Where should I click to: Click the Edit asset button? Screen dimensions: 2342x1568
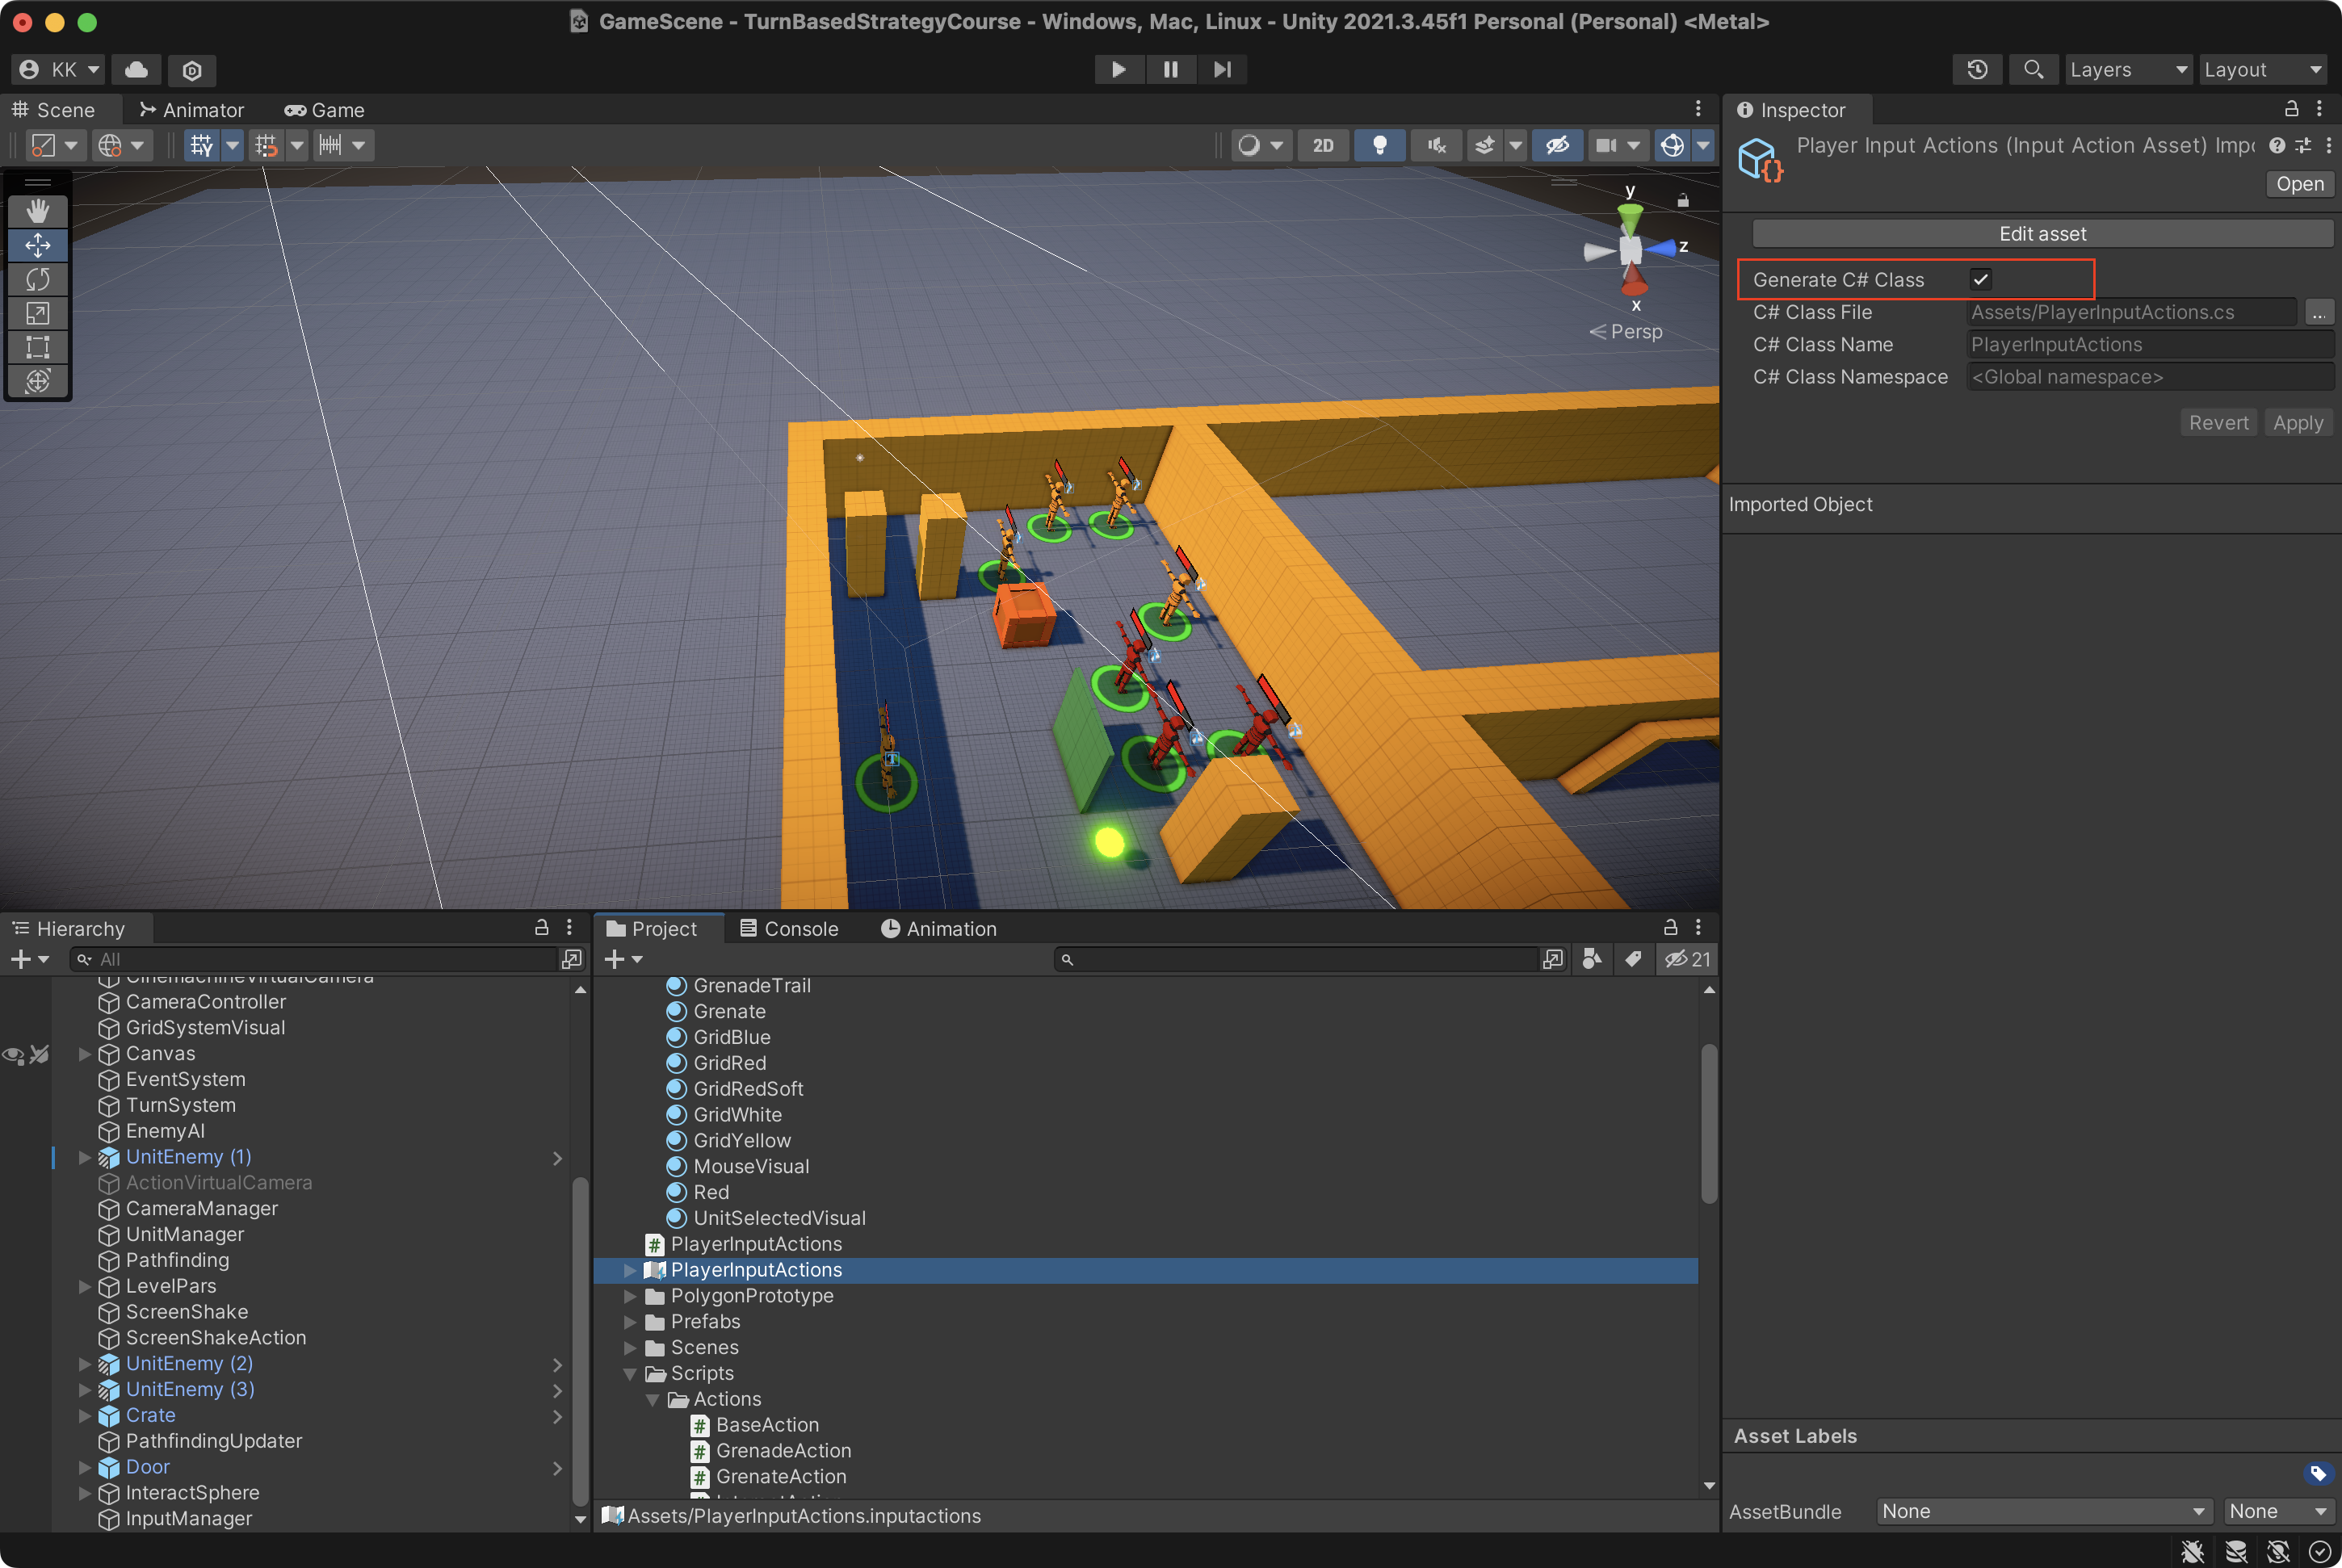(2042, 233)
